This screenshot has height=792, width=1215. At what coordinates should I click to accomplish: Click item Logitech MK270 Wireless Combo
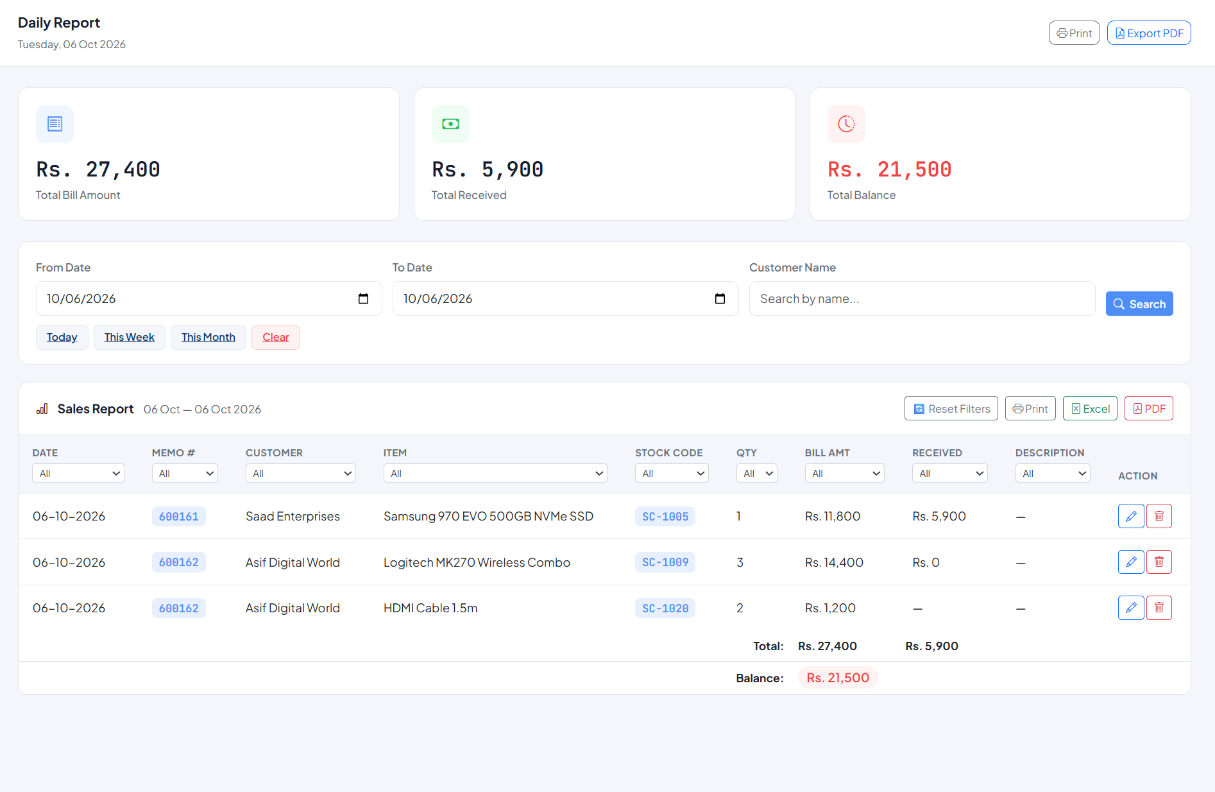[x=477, y=562]
